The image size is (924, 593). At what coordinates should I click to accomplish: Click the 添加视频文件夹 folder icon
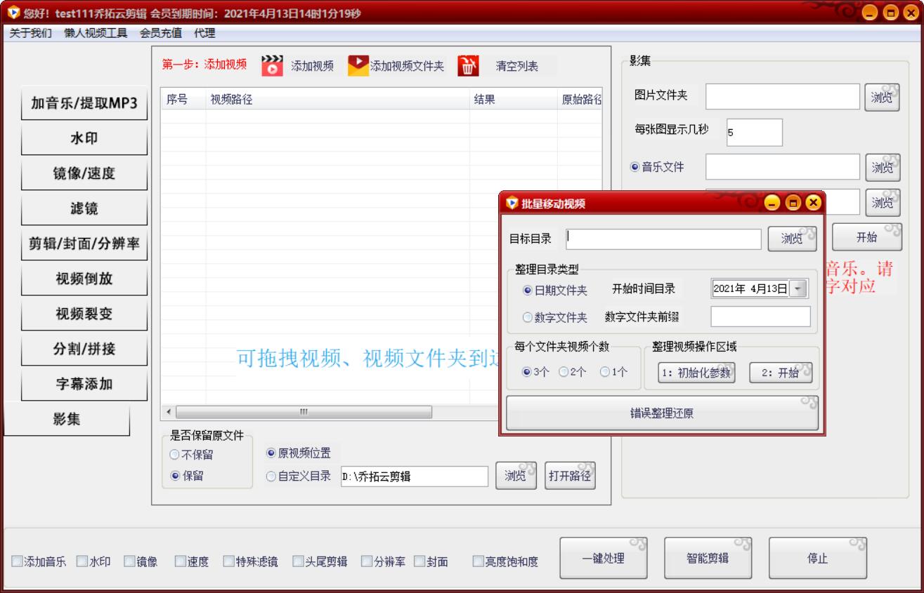(x=358, y=65)
